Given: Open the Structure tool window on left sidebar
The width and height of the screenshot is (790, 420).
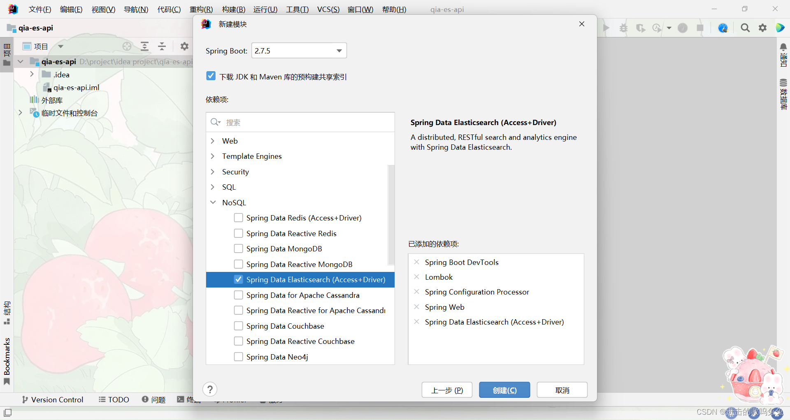Looking at the screenshot, I should (7, 313).
